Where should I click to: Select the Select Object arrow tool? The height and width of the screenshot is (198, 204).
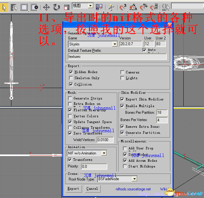click(4, 7)
